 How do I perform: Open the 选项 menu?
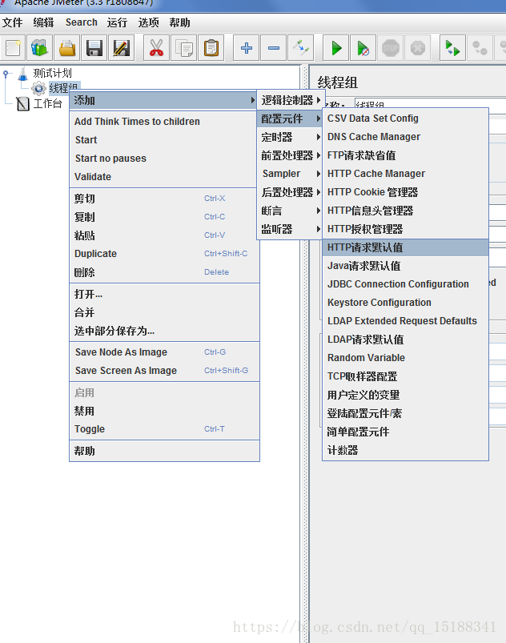148,22
